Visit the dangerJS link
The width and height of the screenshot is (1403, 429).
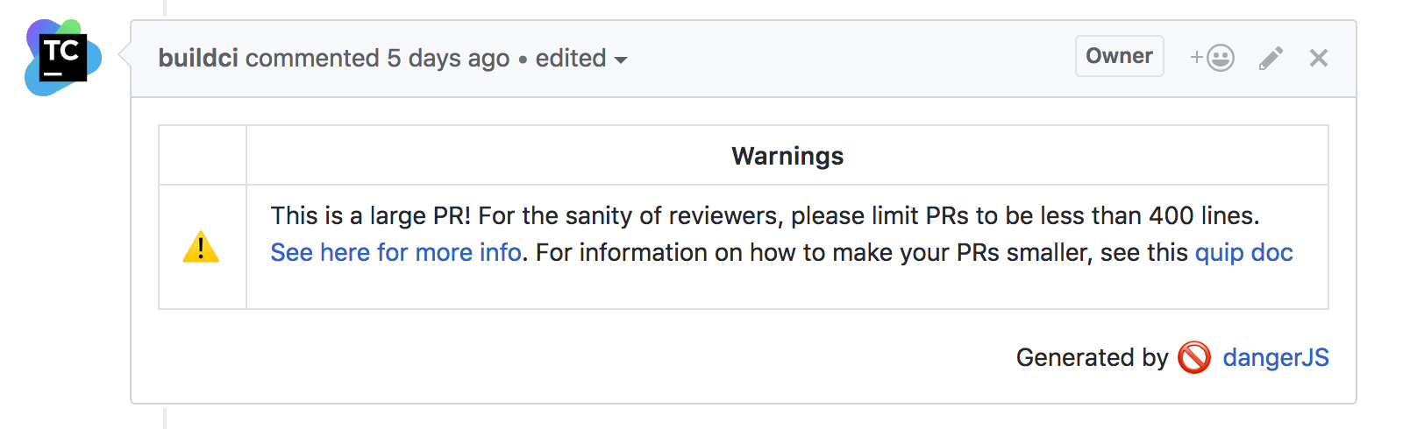coord(1276,357)
